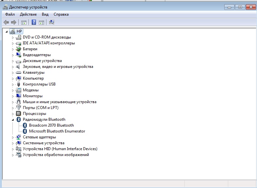257x188 pixels.
Task: Open the Действие menu
Action: [28, 14]
